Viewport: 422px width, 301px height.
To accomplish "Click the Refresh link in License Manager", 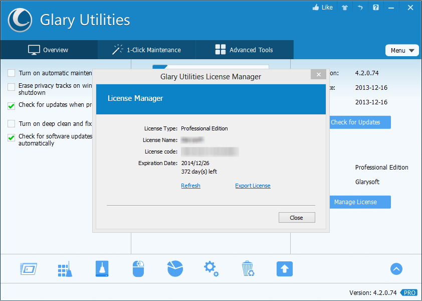I will tap(190, 186).
